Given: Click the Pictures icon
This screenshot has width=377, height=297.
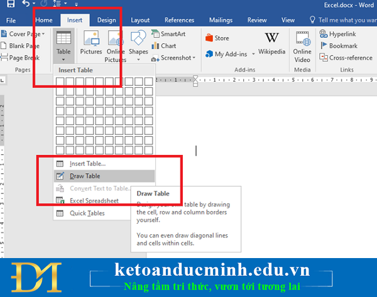Looking at the screenshot, I should pyautogui.click(x=91, y=38).
